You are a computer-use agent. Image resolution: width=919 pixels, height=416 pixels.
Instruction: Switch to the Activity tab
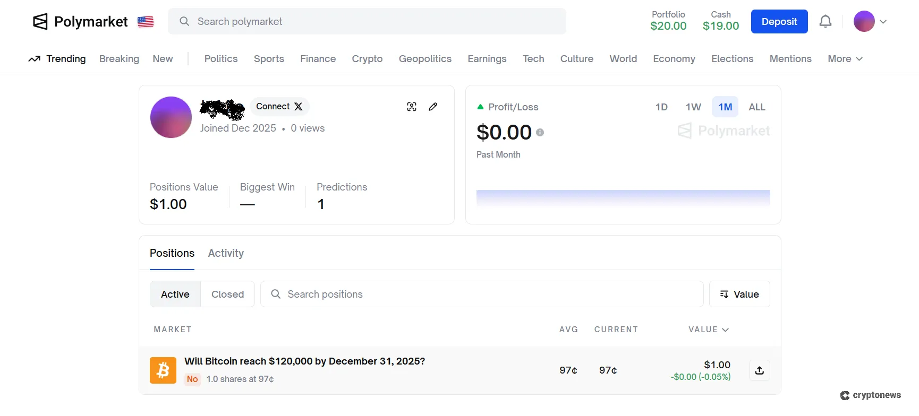coord(226,253)
